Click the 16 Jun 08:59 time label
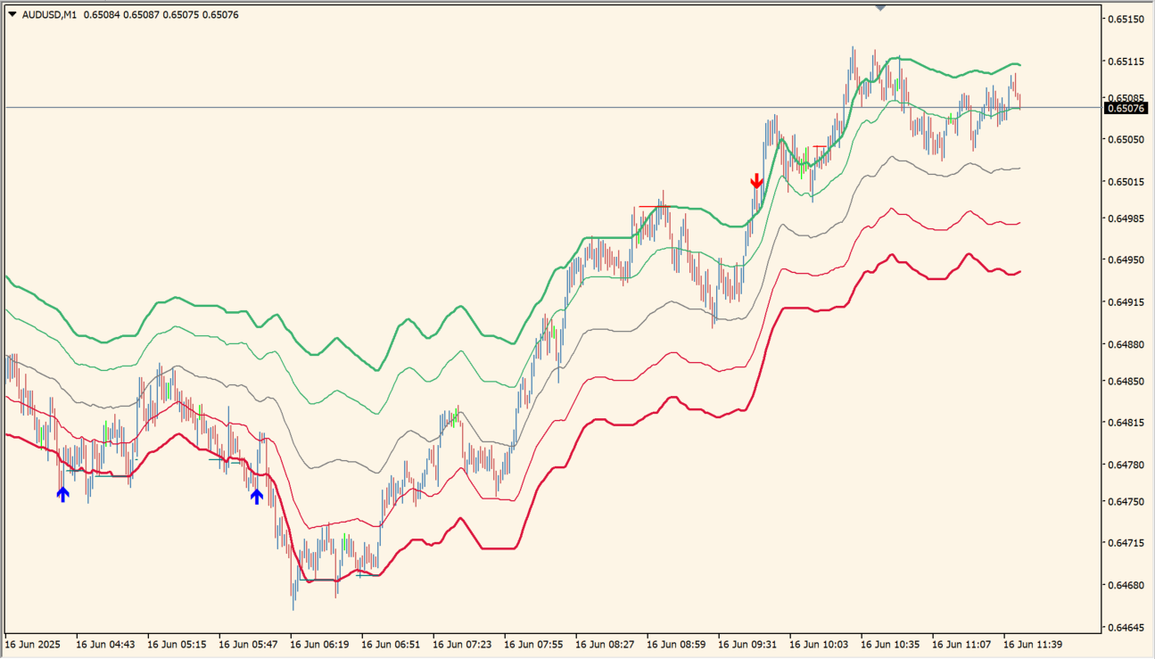1155x659 pixels. coord(677,643)
